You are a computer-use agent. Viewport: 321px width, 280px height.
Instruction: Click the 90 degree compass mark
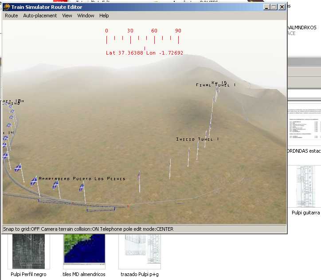click(178, 31)
